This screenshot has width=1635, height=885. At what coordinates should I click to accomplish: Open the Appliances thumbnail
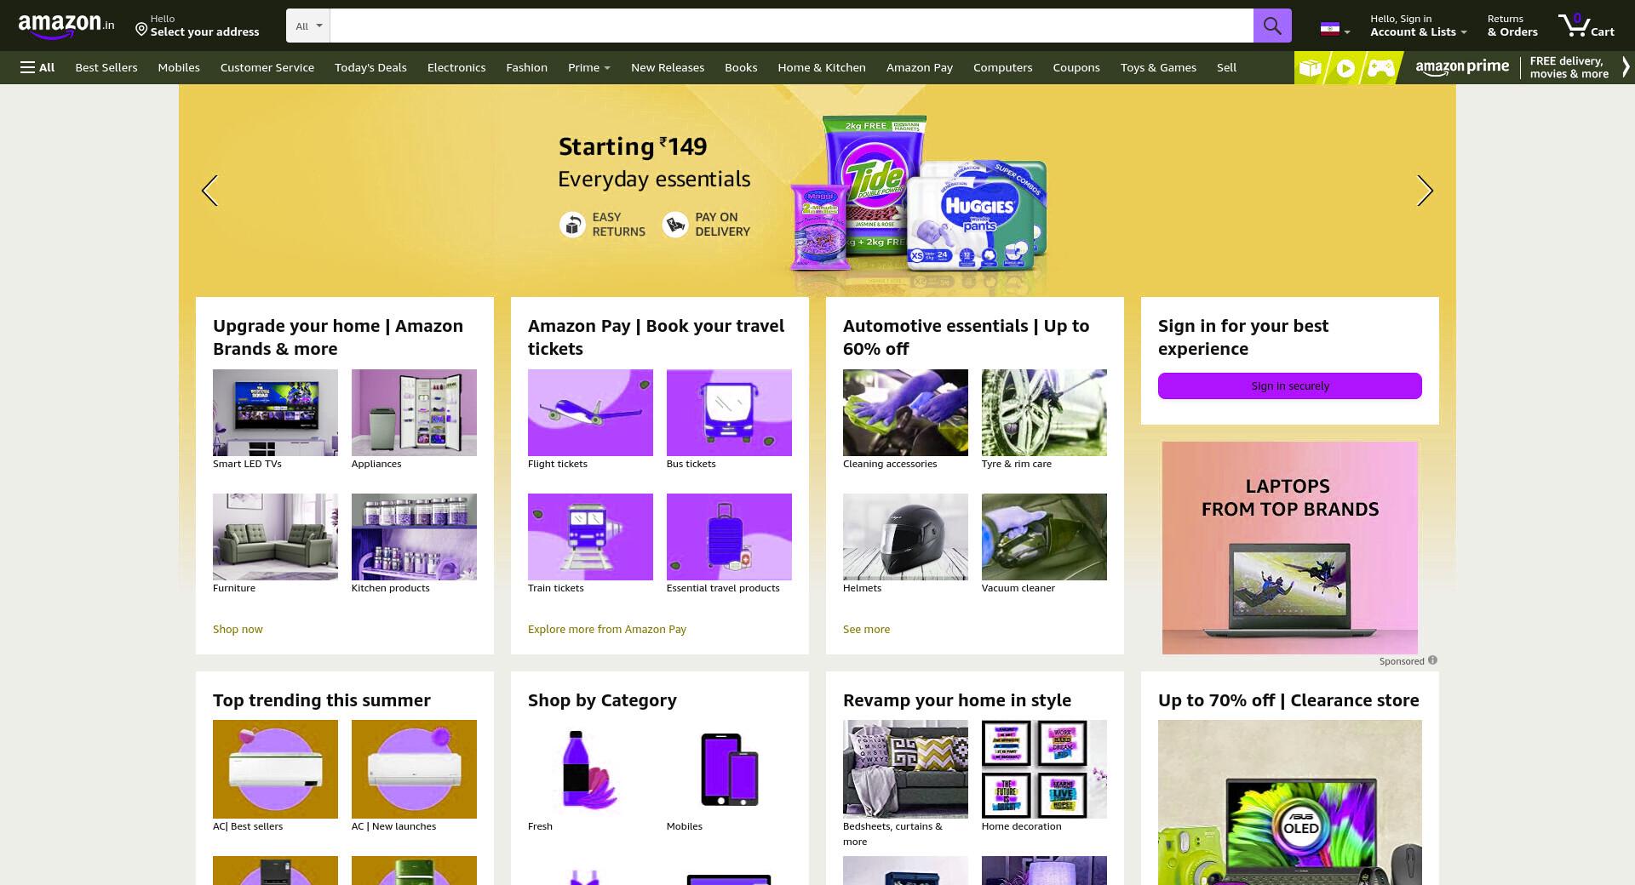pos(414,413)
